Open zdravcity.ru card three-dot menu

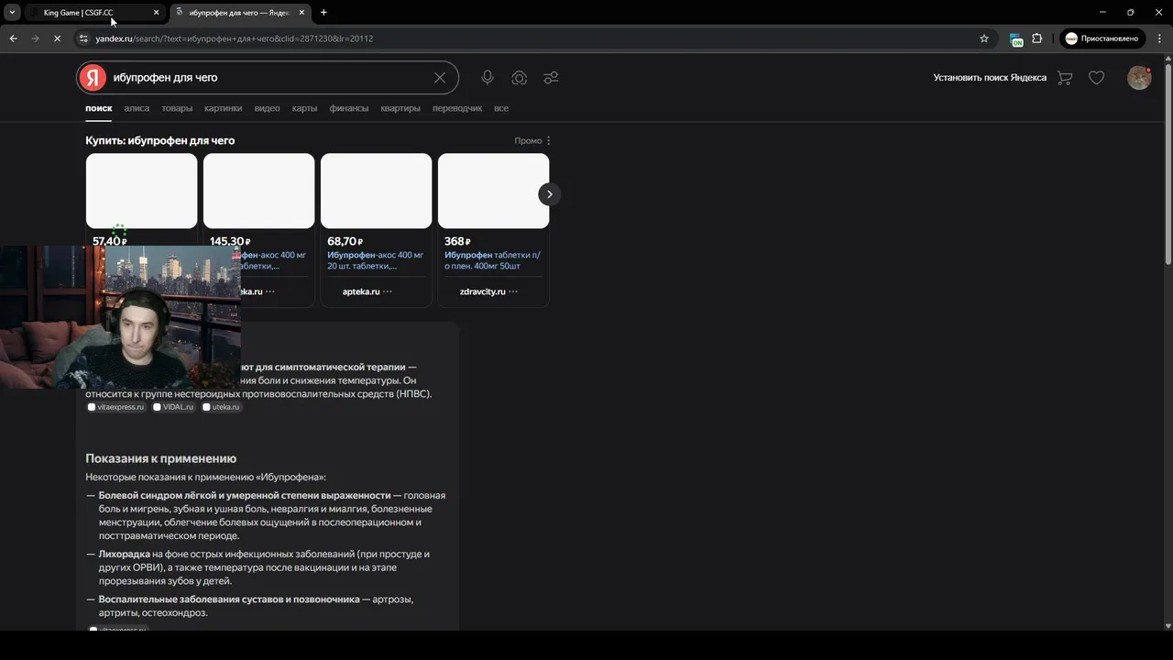(x=512, y=291)
